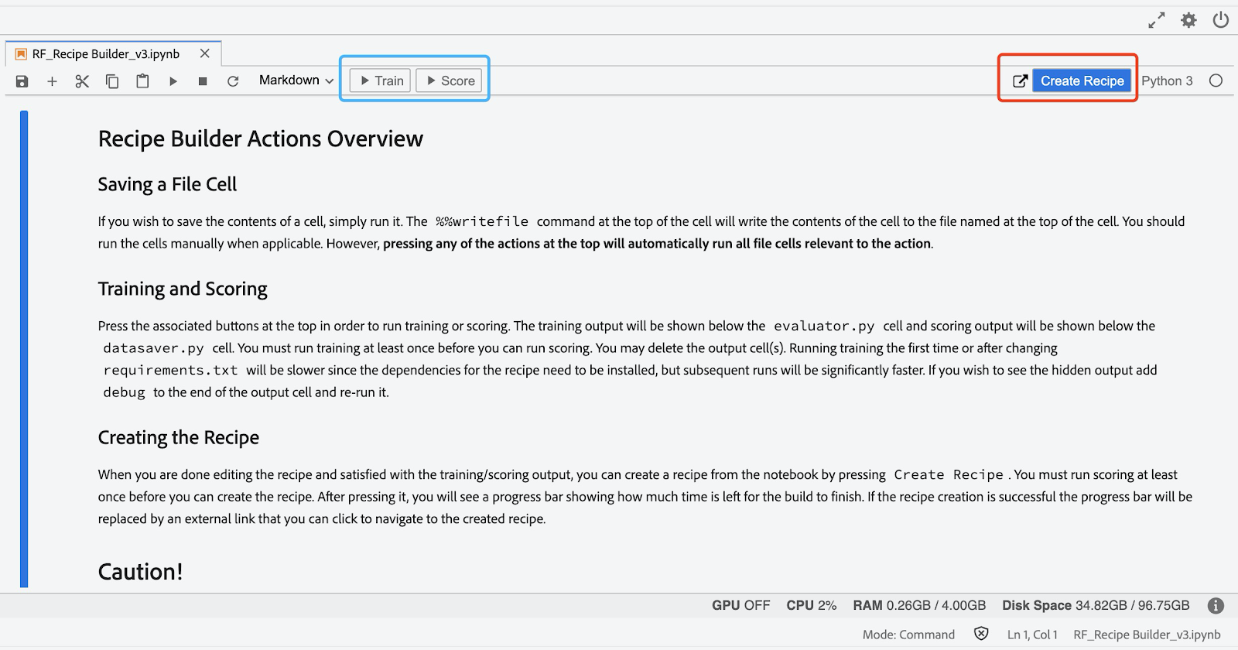Click the inline 'Create Recipe' code text
1238x650 pixels.
click(949, 474)
